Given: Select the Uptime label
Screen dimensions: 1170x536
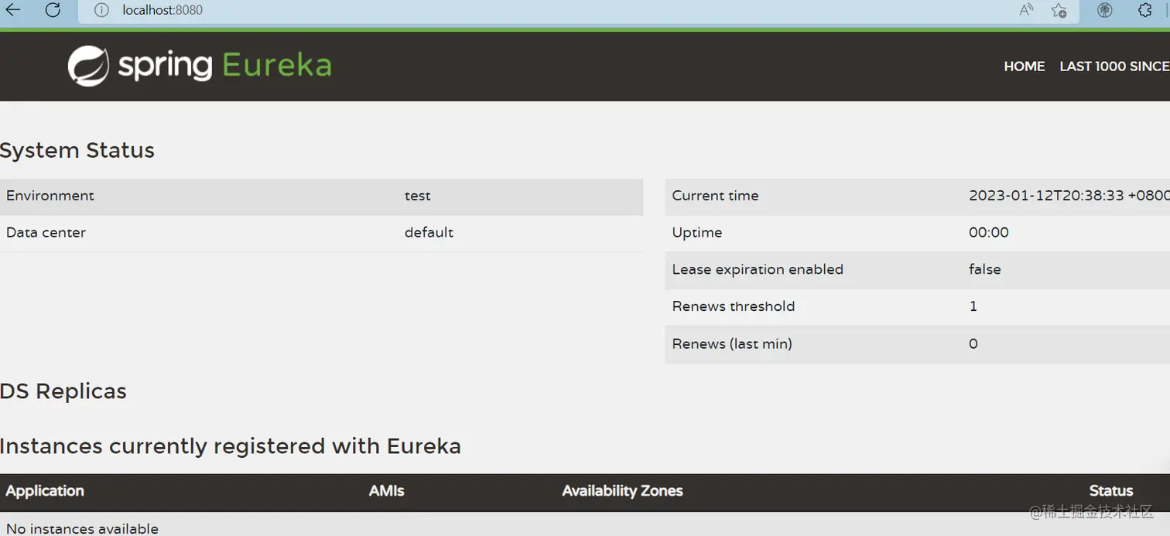Looking at the screenshot, I should pyautogui.click(x=697, y=233).
